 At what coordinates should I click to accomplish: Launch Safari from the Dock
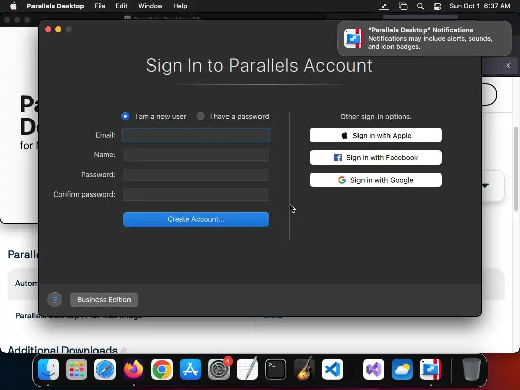[105, 369]
